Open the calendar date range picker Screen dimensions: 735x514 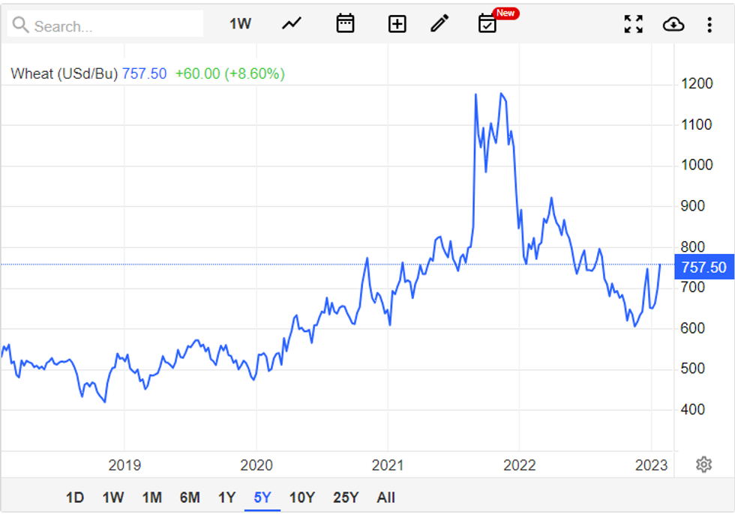(x=345, y=24)
